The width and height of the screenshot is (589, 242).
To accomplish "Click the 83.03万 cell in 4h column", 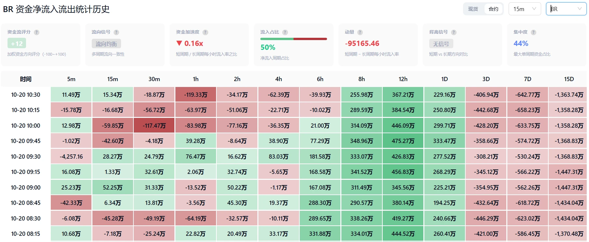I will tap(279, 157).
